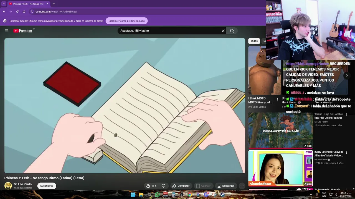This screenshot has width=355, height=199.
Task: Open the Moto Moto video thumbnail
Action: pos(265,70)
